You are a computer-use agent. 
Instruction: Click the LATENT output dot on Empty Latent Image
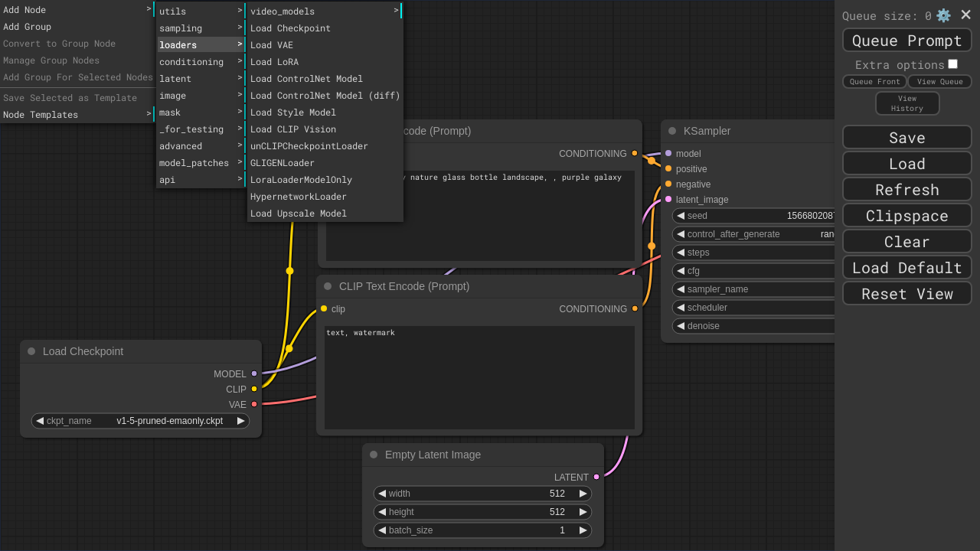(x=596, y=477)
